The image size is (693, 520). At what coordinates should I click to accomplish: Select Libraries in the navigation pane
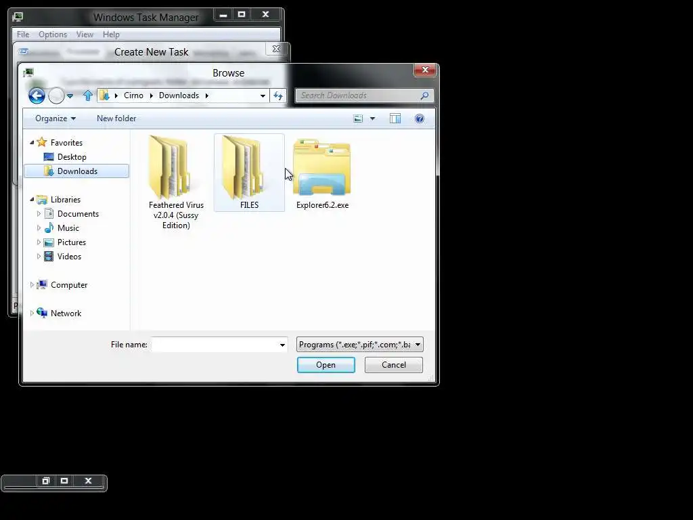tap(66, 200)
